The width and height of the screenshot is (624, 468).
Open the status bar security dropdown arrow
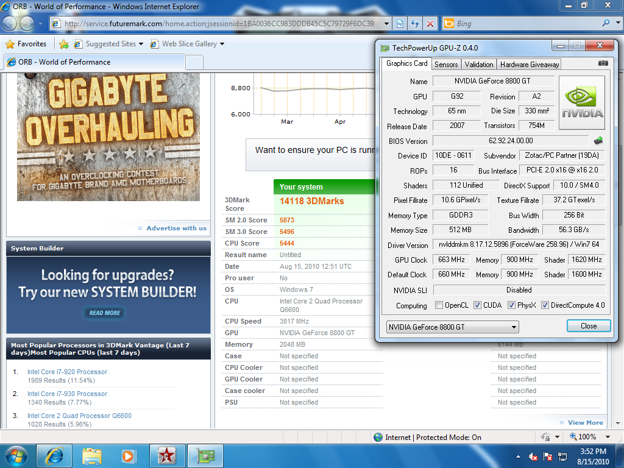point(557,437)
